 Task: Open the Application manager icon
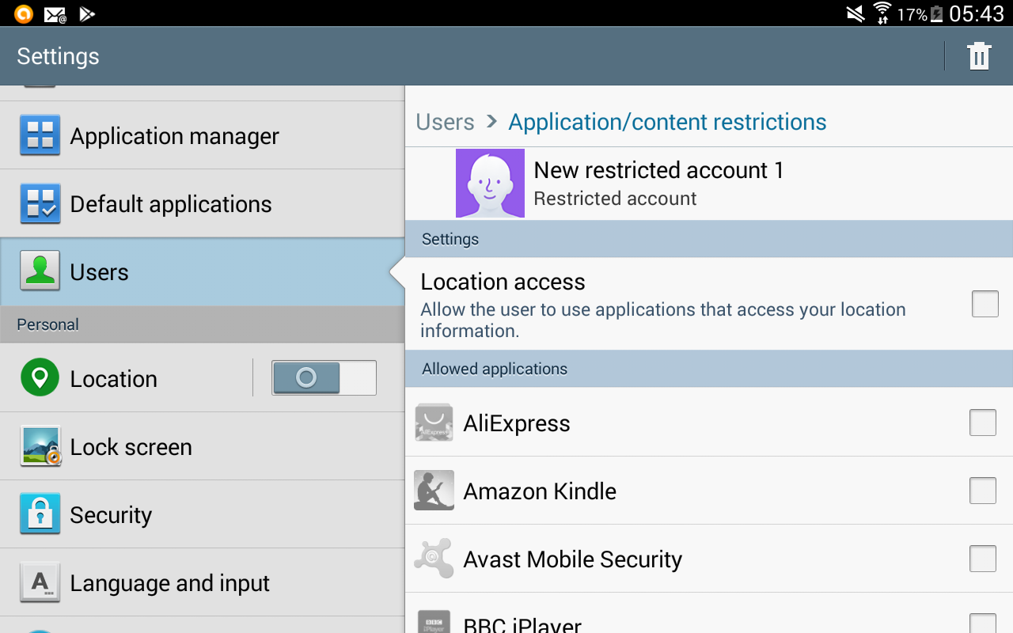point(40,136)
